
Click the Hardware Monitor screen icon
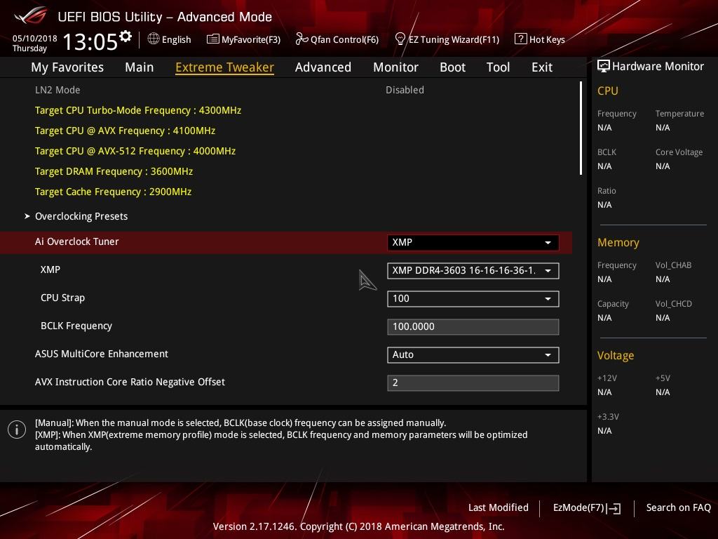pos(604,66)
